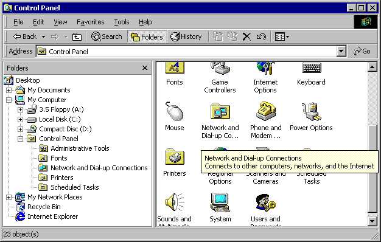Click the Search toolbar button
Screen dimensions: 381x242
pyautogui.click(x=107, y=37)
